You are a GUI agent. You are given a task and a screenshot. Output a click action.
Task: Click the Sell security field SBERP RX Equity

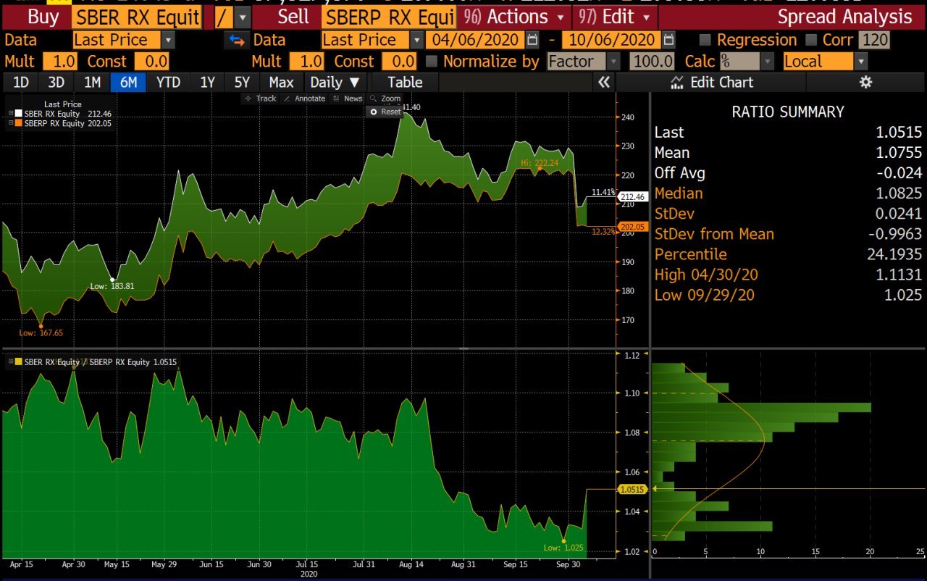click(x=389, y=17)
